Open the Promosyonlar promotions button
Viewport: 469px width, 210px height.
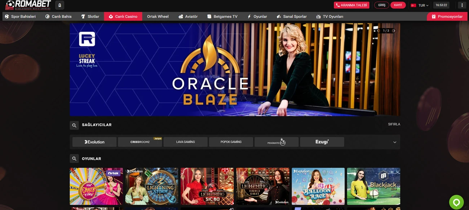click(x=447, y=17)
